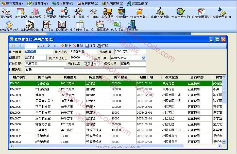Open the 投诉管理 complaint icon
This screenshot has height=154, width=237.
tap(64, 12)
